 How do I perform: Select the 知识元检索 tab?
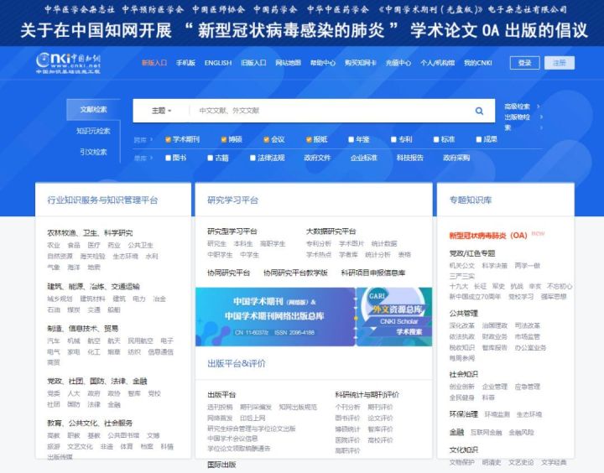93,131
